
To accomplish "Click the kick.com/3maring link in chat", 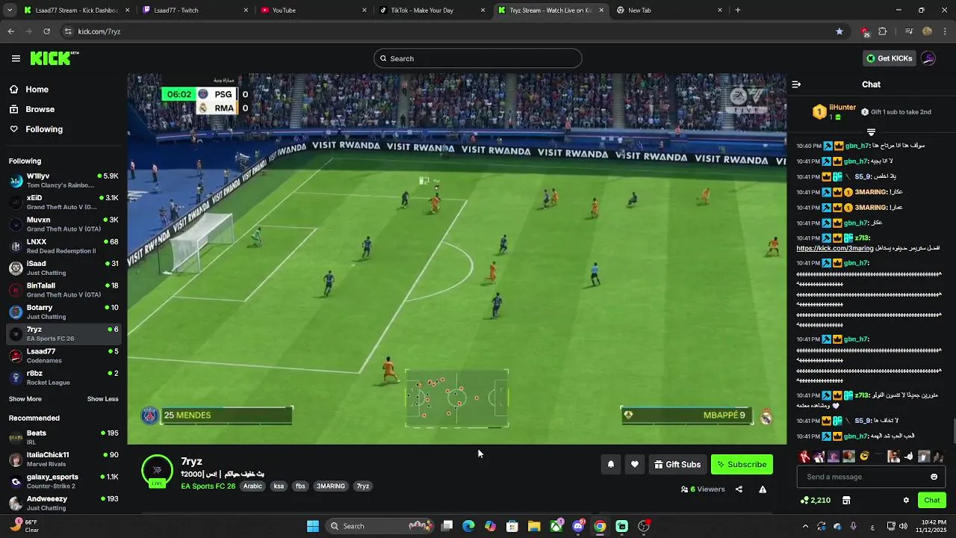I will pyautogui.click(x=834, y=248).
